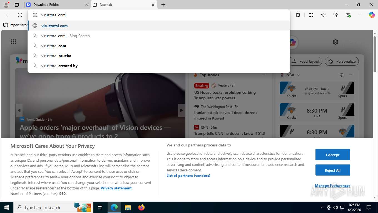
Task: Open the taskbar clock showing 7:25 PM
Action: tap(354, 207)
